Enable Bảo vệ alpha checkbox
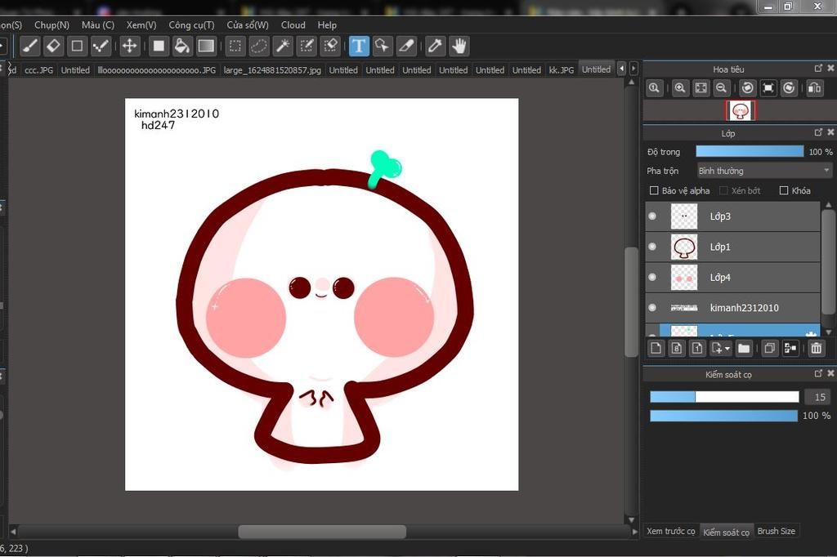Screen dimensions: 837x557 click(654, 190)
